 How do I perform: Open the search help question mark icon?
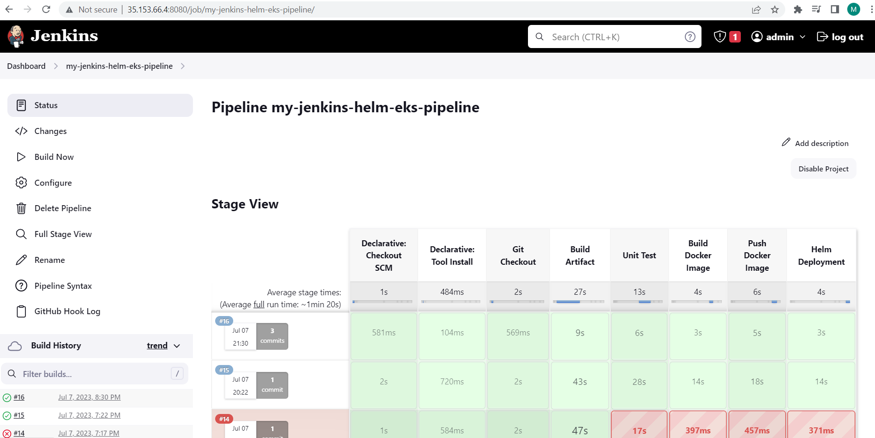pos(690,36)
